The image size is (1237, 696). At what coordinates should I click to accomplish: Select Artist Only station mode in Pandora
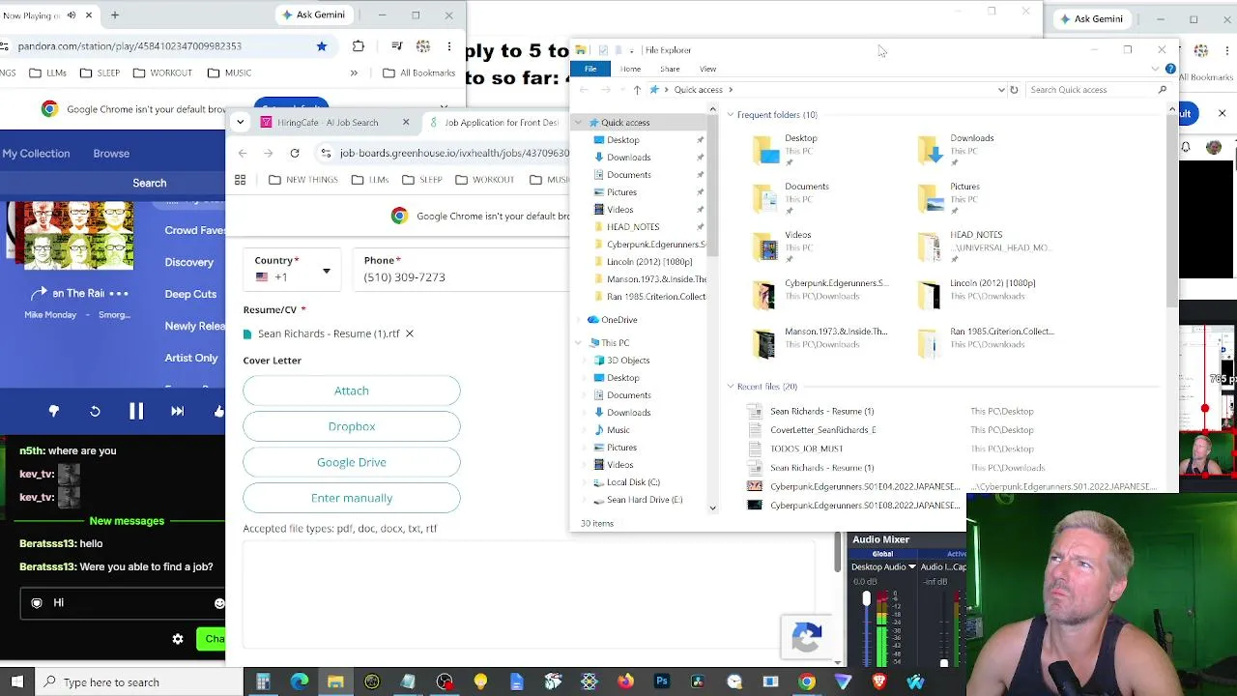[191, 358]
